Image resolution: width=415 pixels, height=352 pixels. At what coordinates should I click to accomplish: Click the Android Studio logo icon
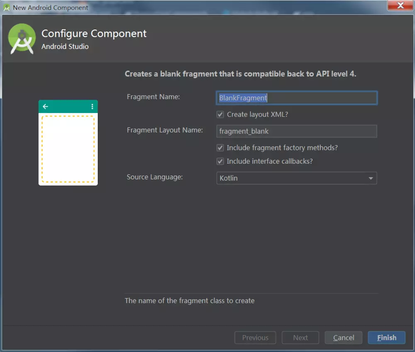[22, 39]
